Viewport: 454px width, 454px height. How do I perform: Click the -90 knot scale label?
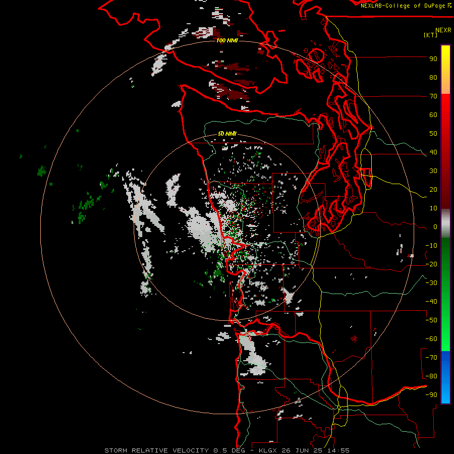[x=431, y=395]
